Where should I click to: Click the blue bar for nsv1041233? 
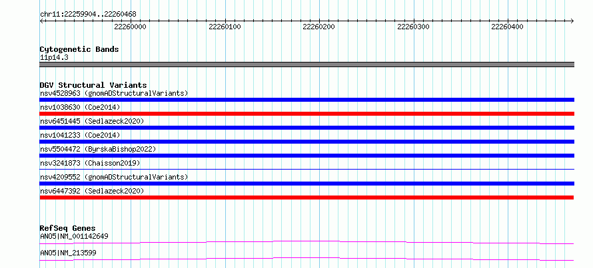tap(307, 142)
